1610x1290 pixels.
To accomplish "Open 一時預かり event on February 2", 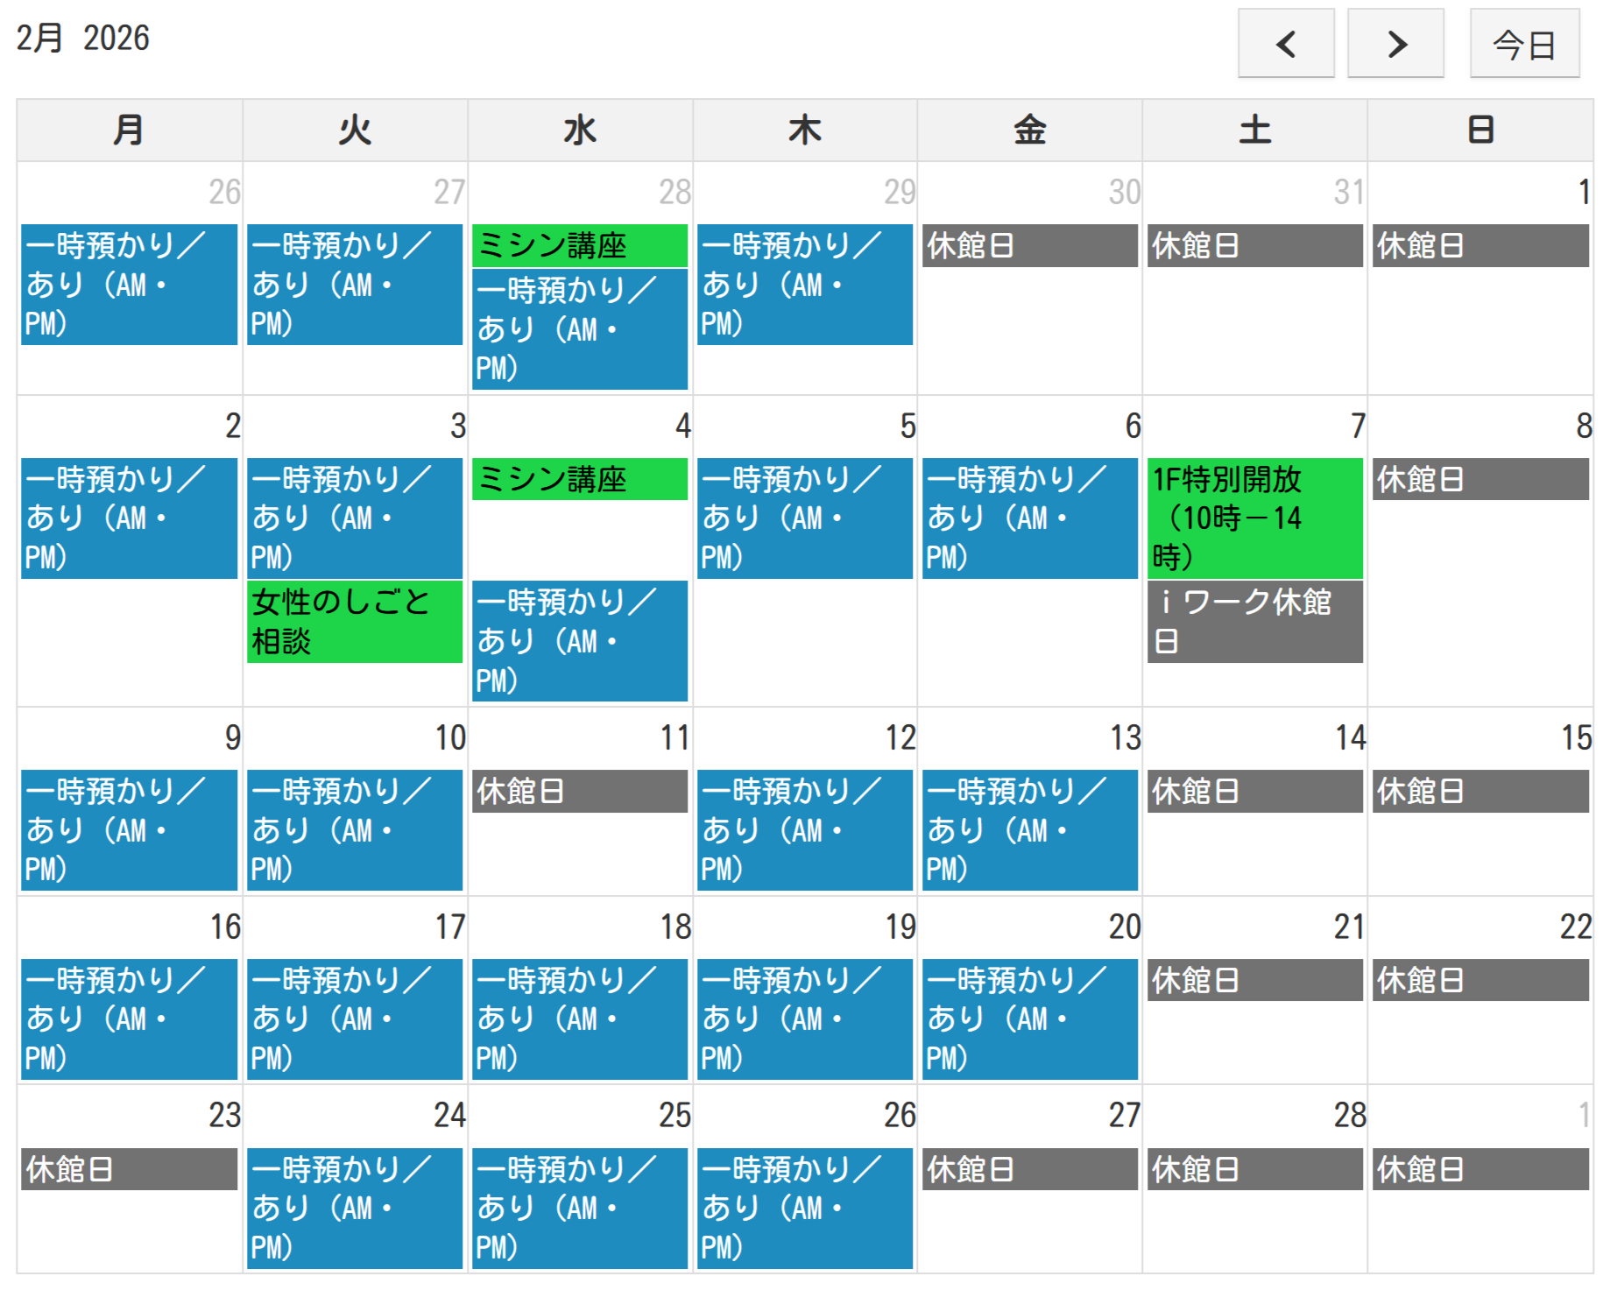I will pyautogui.click(x=129, y=518).
